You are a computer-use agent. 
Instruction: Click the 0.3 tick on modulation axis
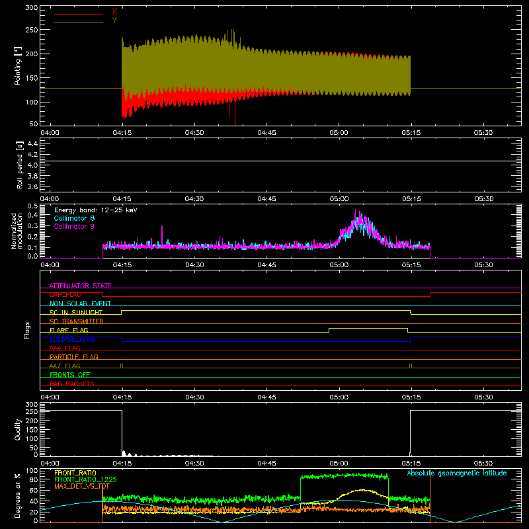[32, 226]
